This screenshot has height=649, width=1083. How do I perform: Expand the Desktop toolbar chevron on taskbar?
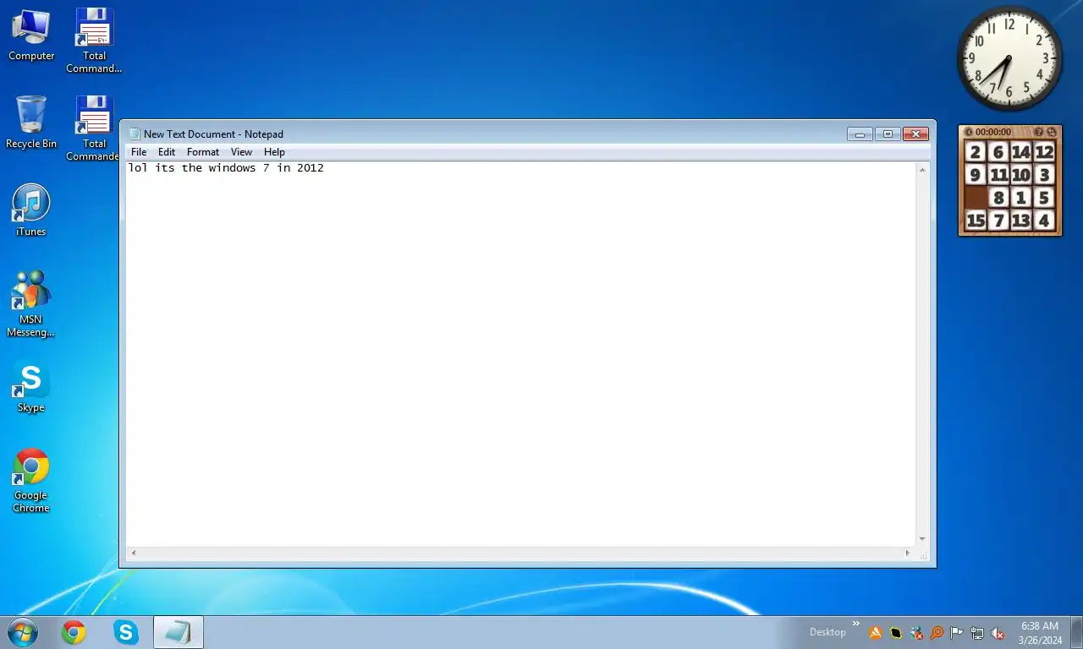tap(855, 624)
